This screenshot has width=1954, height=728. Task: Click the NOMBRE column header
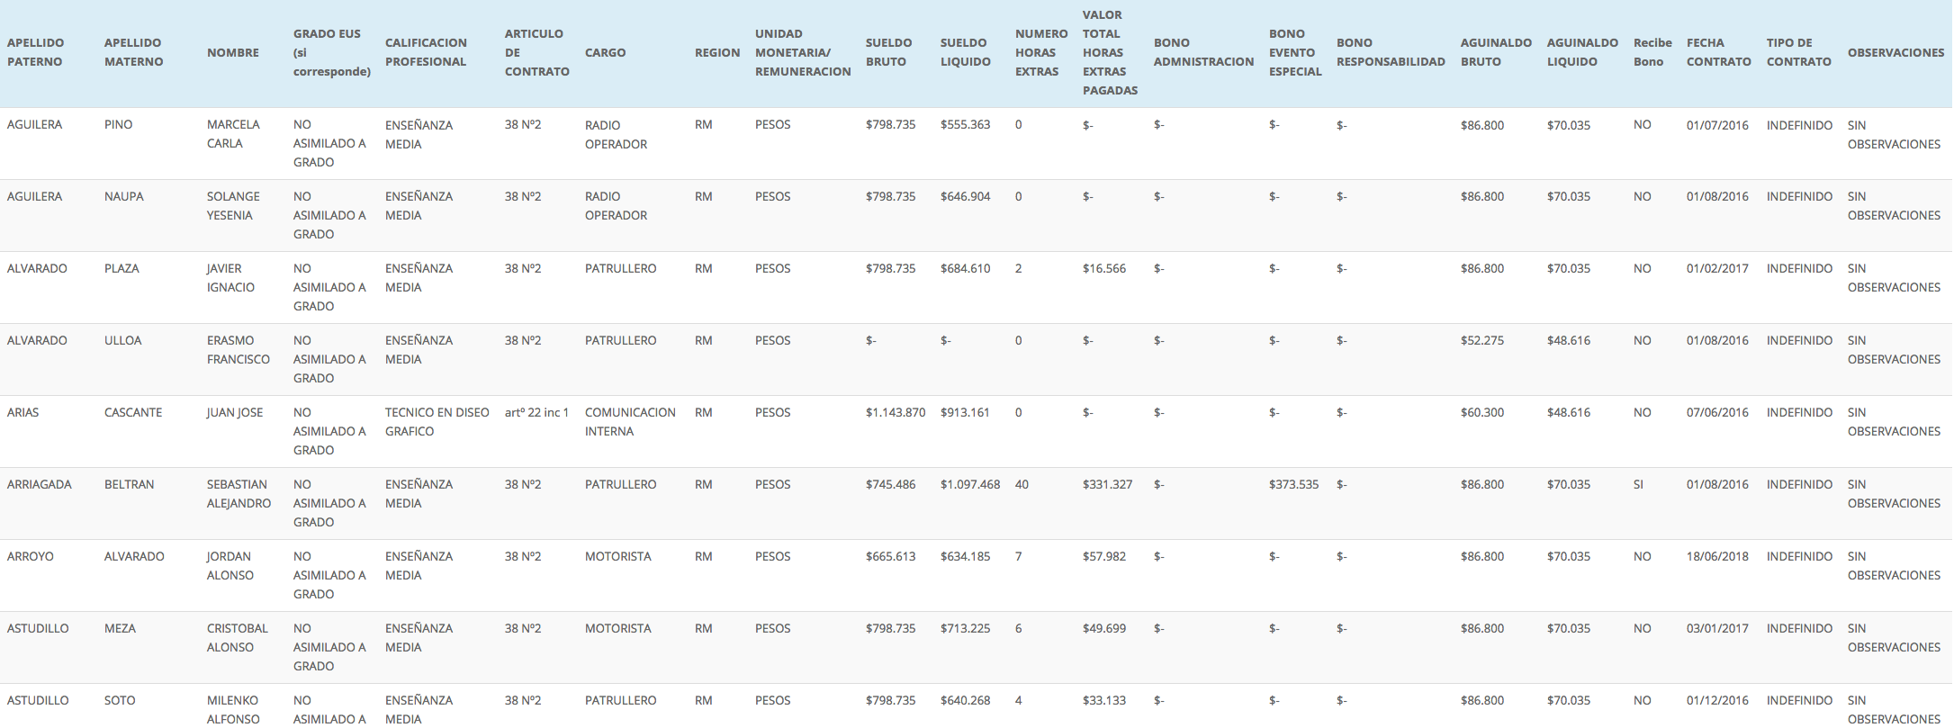(x=232, y=52)
